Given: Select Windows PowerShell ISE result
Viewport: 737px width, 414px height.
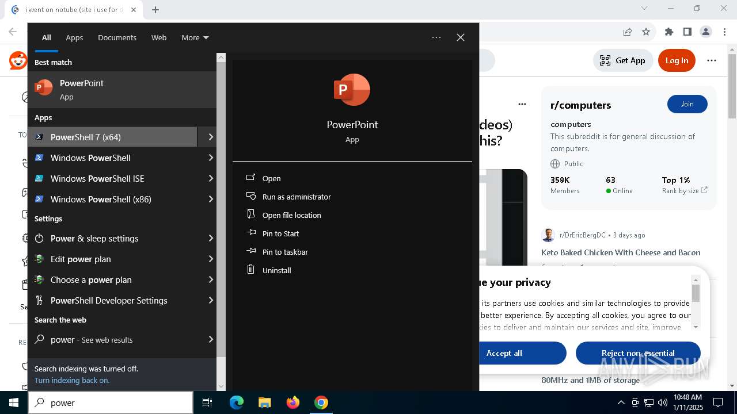Looking at the screenshot, I should tap(113, 178).
